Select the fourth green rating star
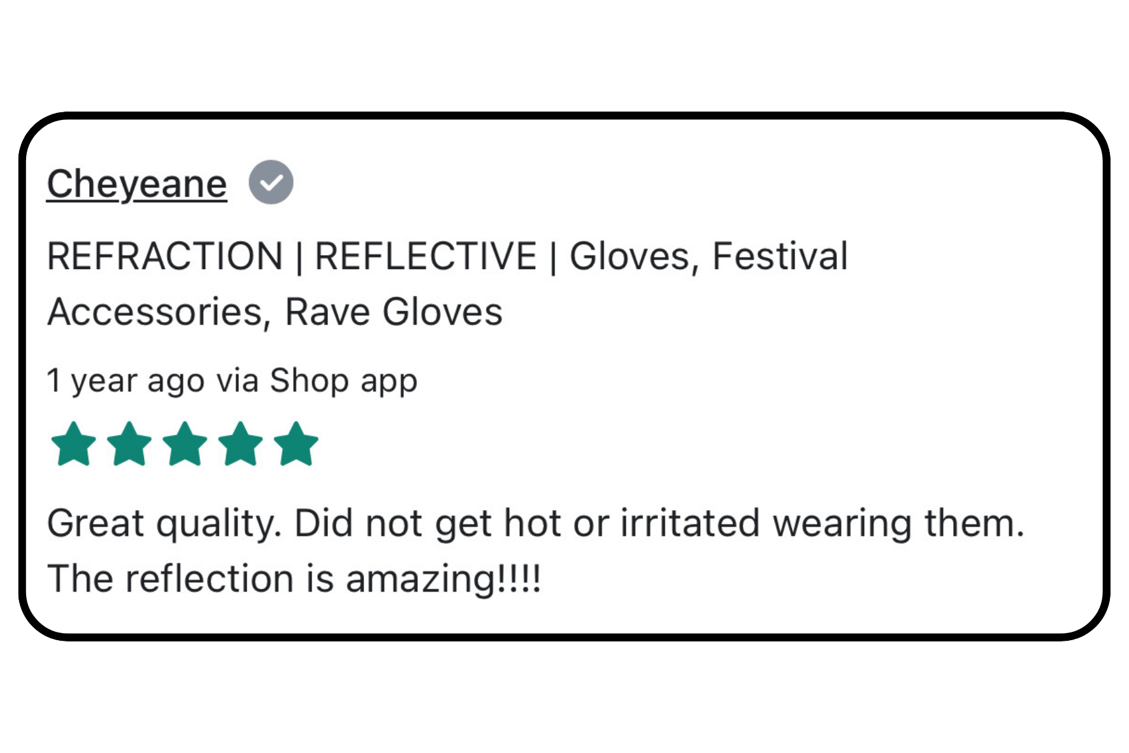The height and width of the screenshot is (753, 1129). click(x=240, y=444)
